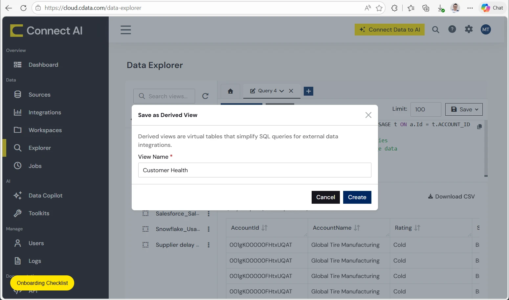The image size is (509, 300).
Task: Open the help question mark icon
Action: click(452, 29)
